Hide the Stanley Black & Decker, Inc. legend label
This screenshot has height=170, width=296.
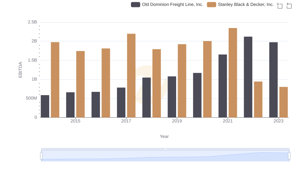coord(246,4)
